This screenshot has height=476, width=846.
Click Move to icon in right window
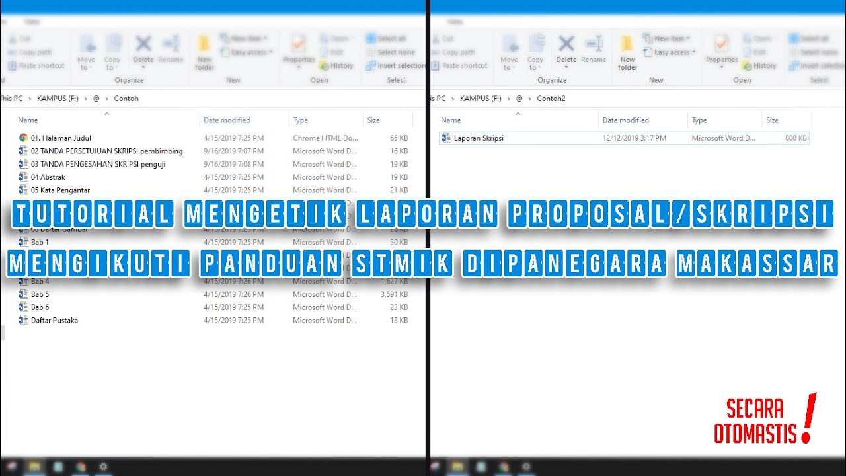click(510, 52)
